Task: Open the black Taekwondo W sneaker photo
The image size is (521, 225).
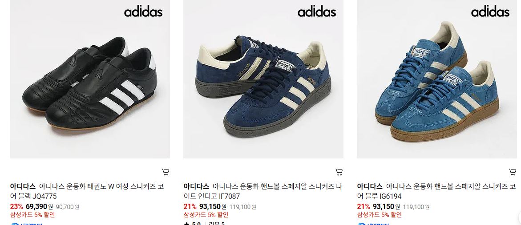Action: pos(90,79)
